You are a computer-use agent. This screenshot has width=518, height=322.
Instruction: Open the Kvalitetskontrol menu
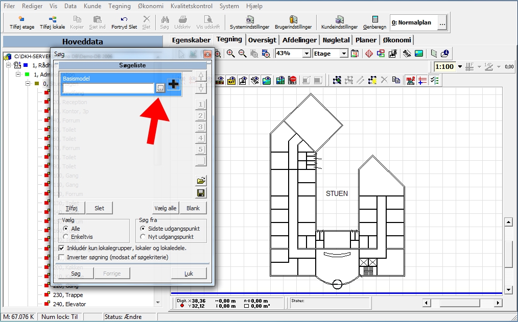[x=192, y=6]
